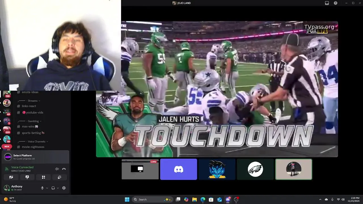This screenshot has height=204, width=363.
Task: Open Microsoft Store from the taskbar
Action: point(211,199)
